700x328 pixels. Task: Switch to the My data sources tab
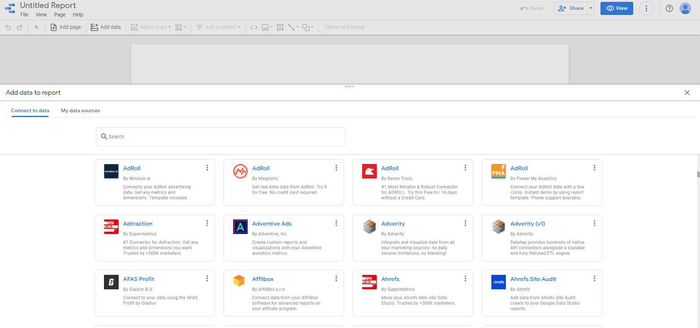(x=80, y=111)
